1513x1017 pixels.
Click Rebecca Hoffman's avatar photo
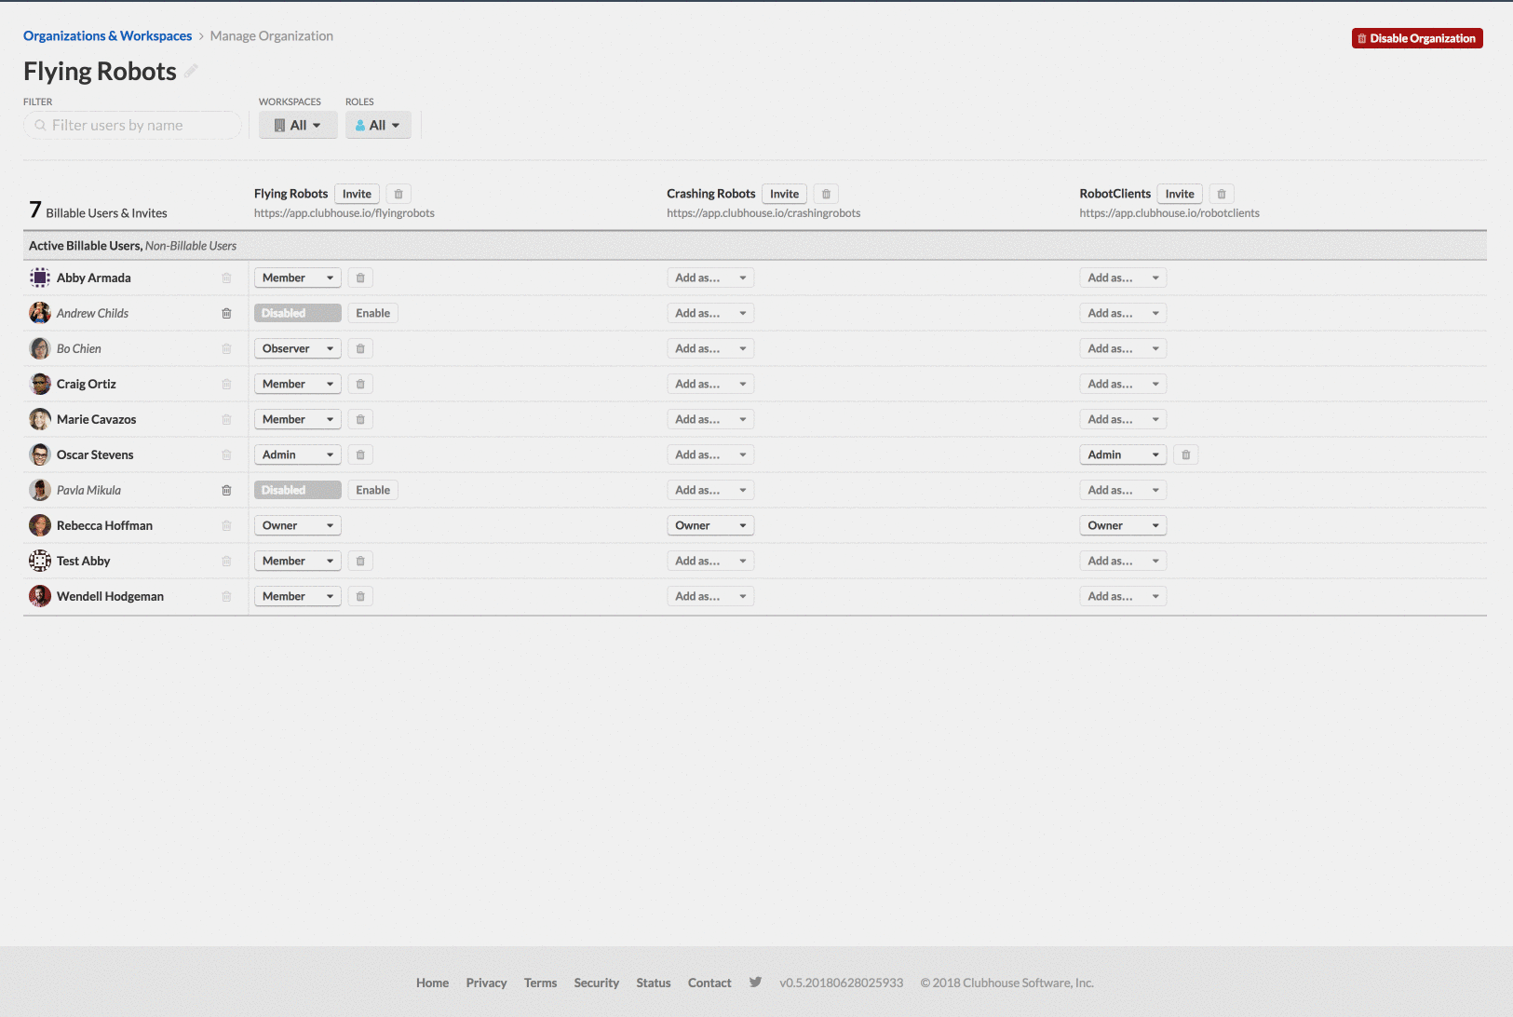40,525
